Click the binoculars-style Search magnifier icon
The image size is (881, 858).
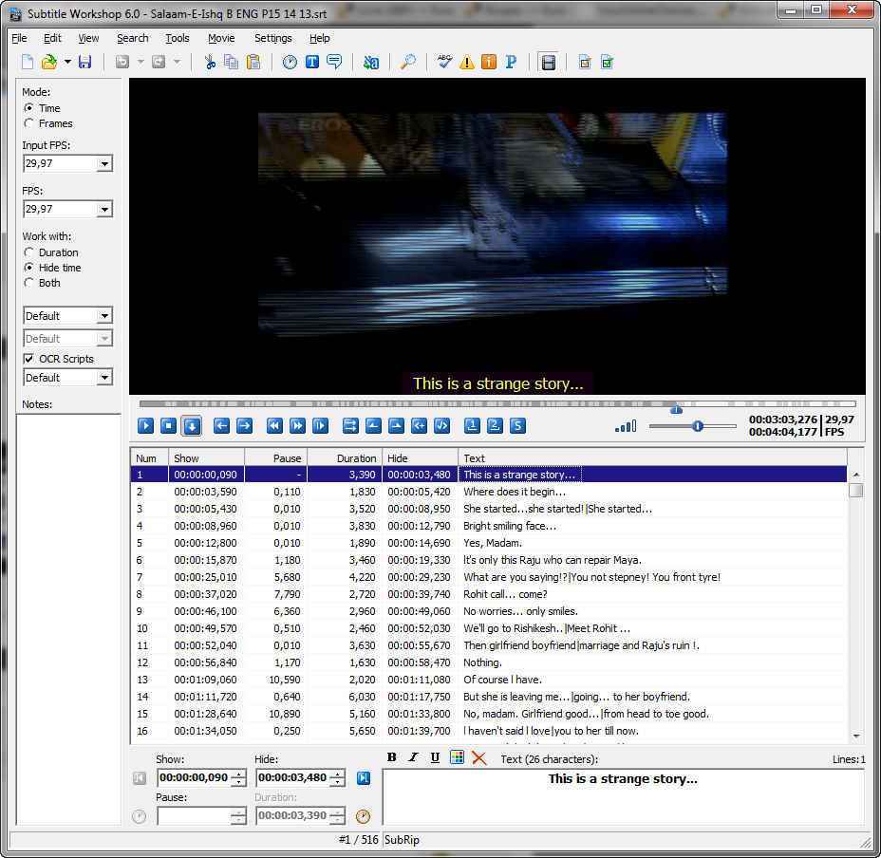click(x=407, y=63)
